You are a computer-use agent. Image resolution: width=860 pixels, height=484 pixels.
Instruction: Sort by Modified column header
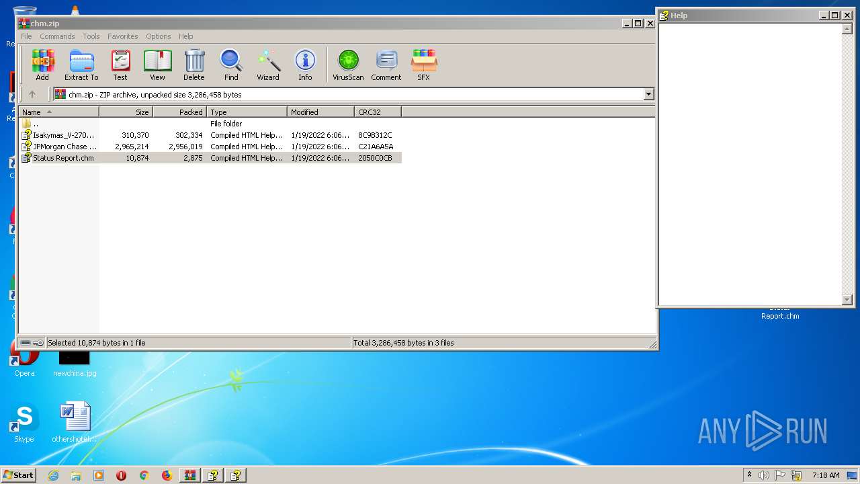(x=321, y=112)
